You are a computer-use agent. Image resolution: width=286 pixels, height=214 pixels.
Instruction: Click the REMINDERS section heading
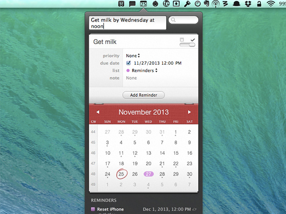(x=104, y=200)
